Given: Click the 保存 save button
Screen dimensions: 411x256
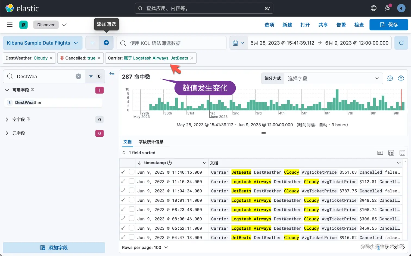Looking at the screenshot, I should 389,25.
